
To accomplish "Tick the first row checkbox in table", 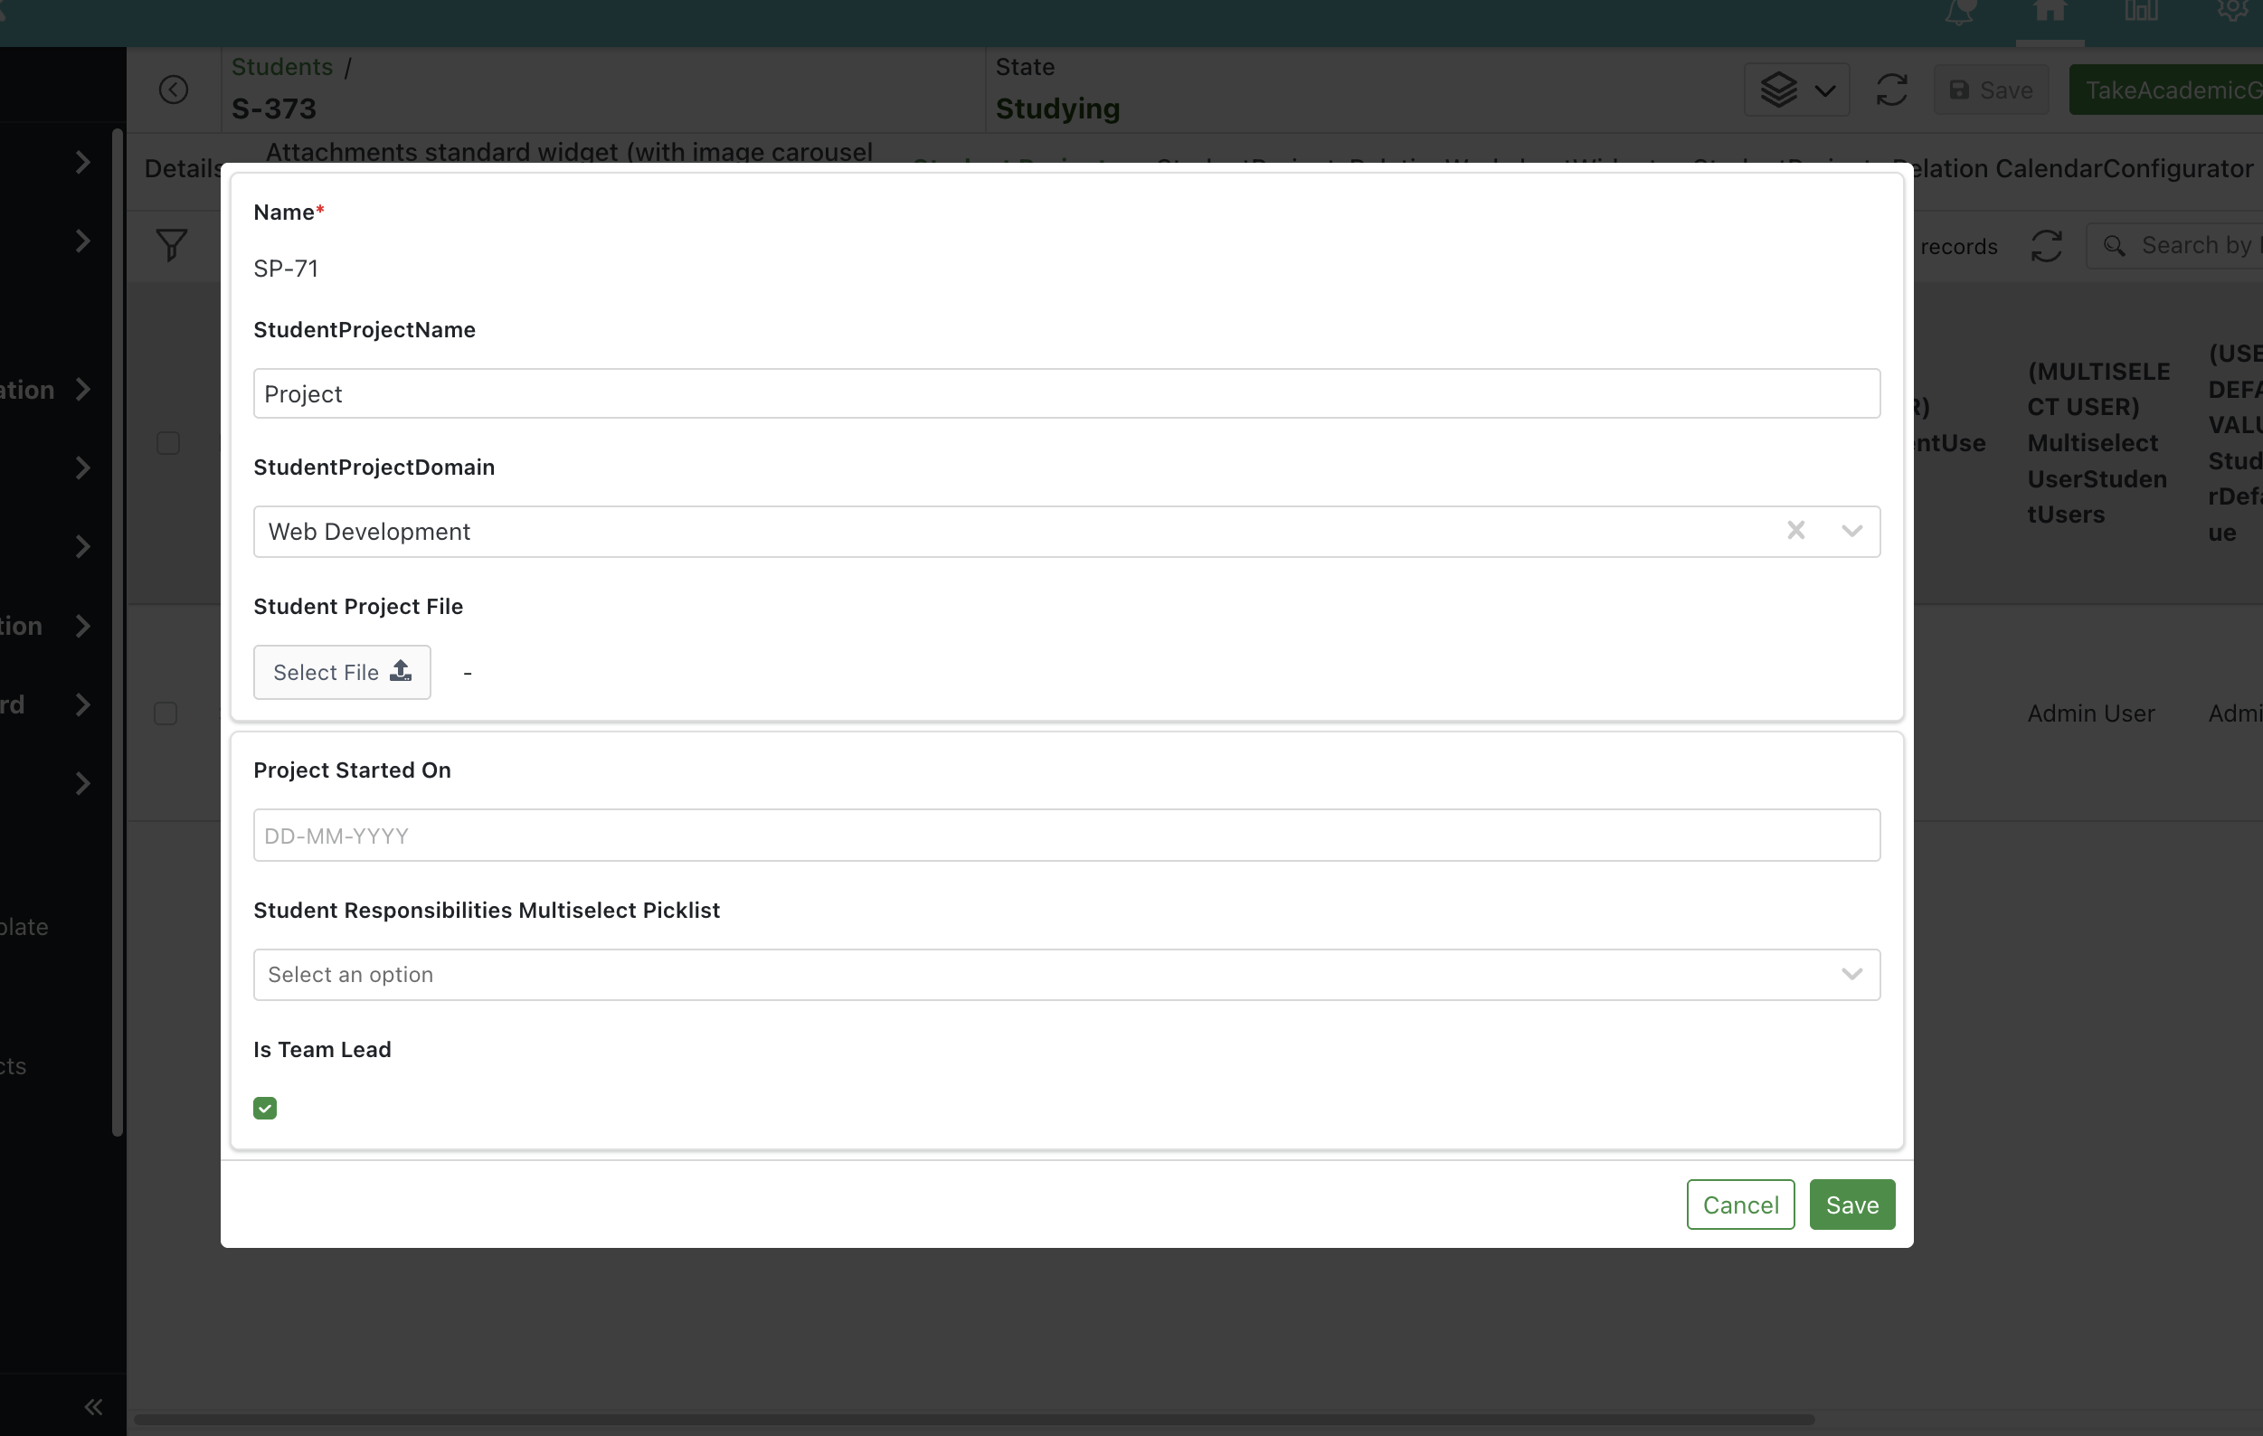I will coord(168,442).
